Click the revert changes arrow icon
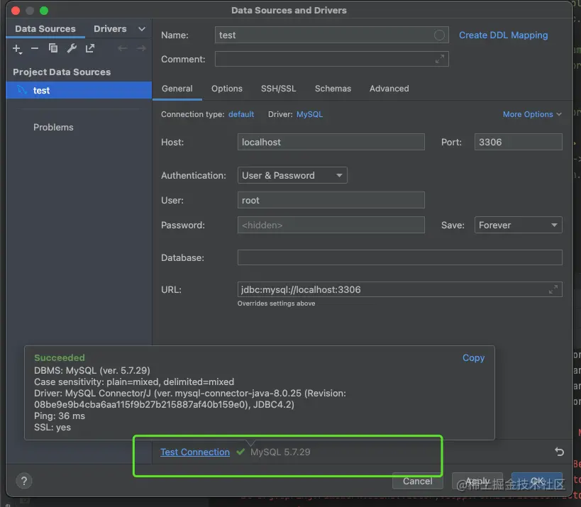This screenshot has width=581, height=507. [559, 452]
